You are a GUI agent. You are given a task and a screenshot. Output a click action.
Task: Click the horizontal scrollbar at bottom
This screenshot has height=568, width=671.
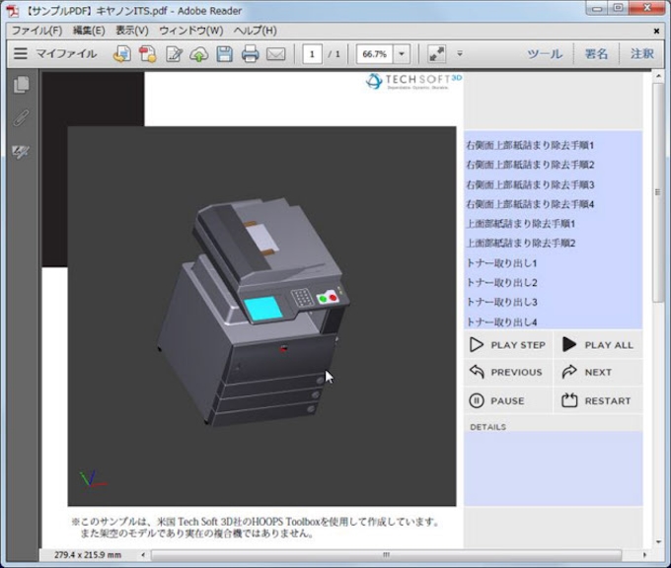[386, 555]
